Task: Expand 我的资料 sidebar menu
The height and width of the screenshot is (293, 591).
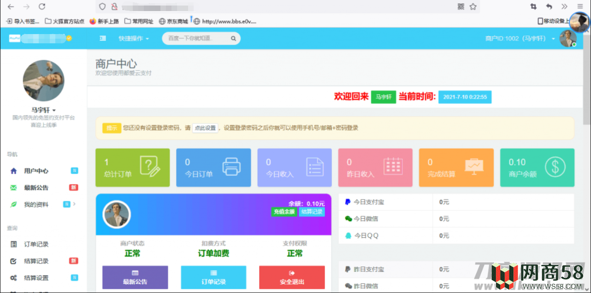Action: coord(36,205)
